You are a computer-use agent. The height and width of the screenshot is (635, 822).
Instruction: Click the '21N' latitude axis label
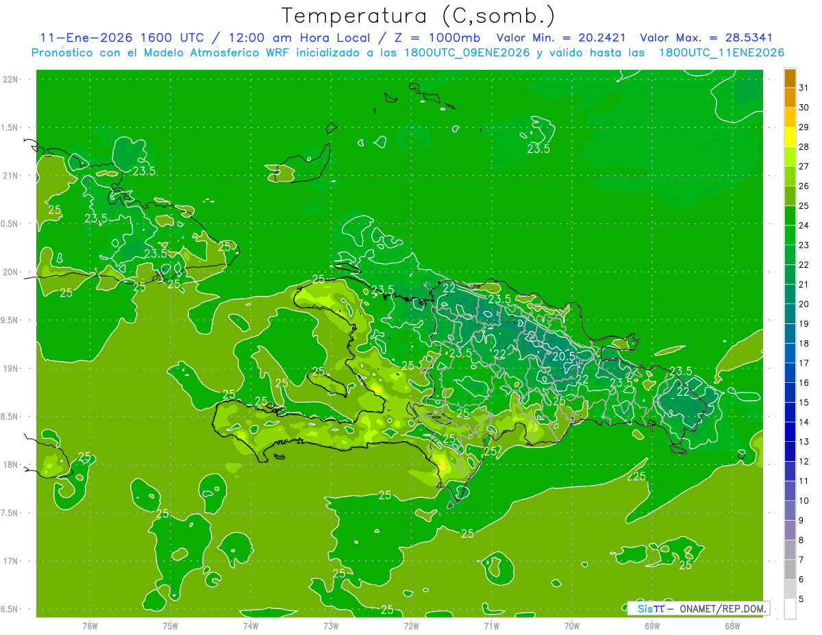pyautogui.click(x=10, y=175)
